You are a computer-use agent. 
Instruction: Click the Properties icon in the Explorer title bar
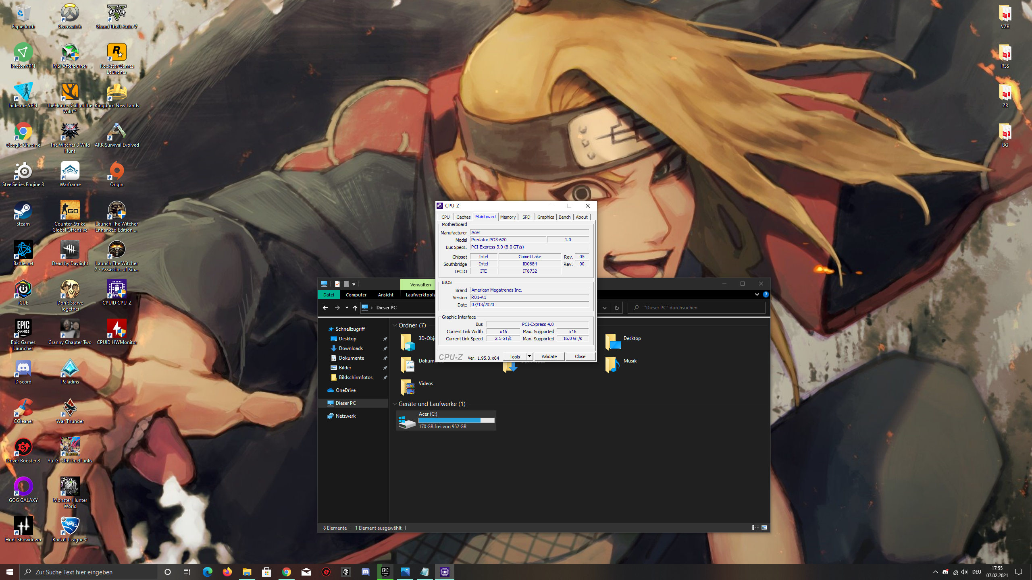pos(337,284)
